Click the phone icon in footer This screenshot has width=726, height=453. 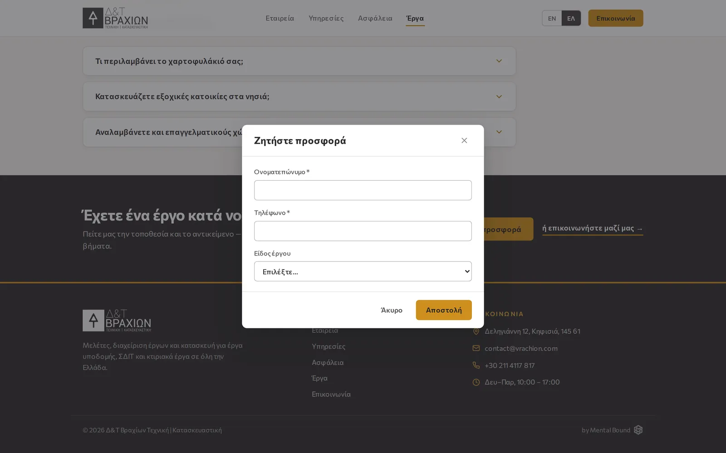pos(476,365)
